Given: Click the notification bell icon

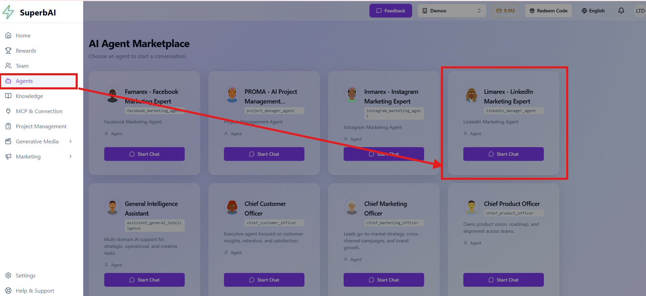Looking at the screenshot, I should click(x=621, y=11).
